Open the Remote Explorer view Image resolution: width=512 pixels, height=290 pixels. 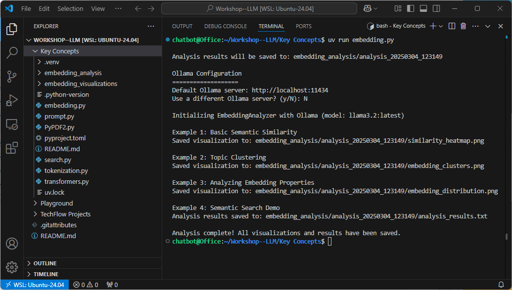12,124
